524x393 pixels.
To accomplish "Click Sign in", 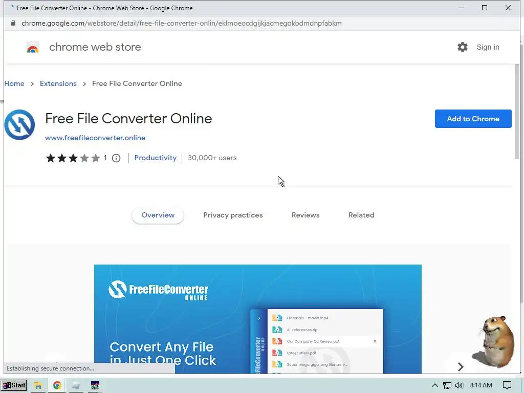I will click(x=488, y=47).
